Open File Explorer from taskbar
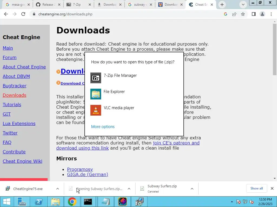 [55, 202]
